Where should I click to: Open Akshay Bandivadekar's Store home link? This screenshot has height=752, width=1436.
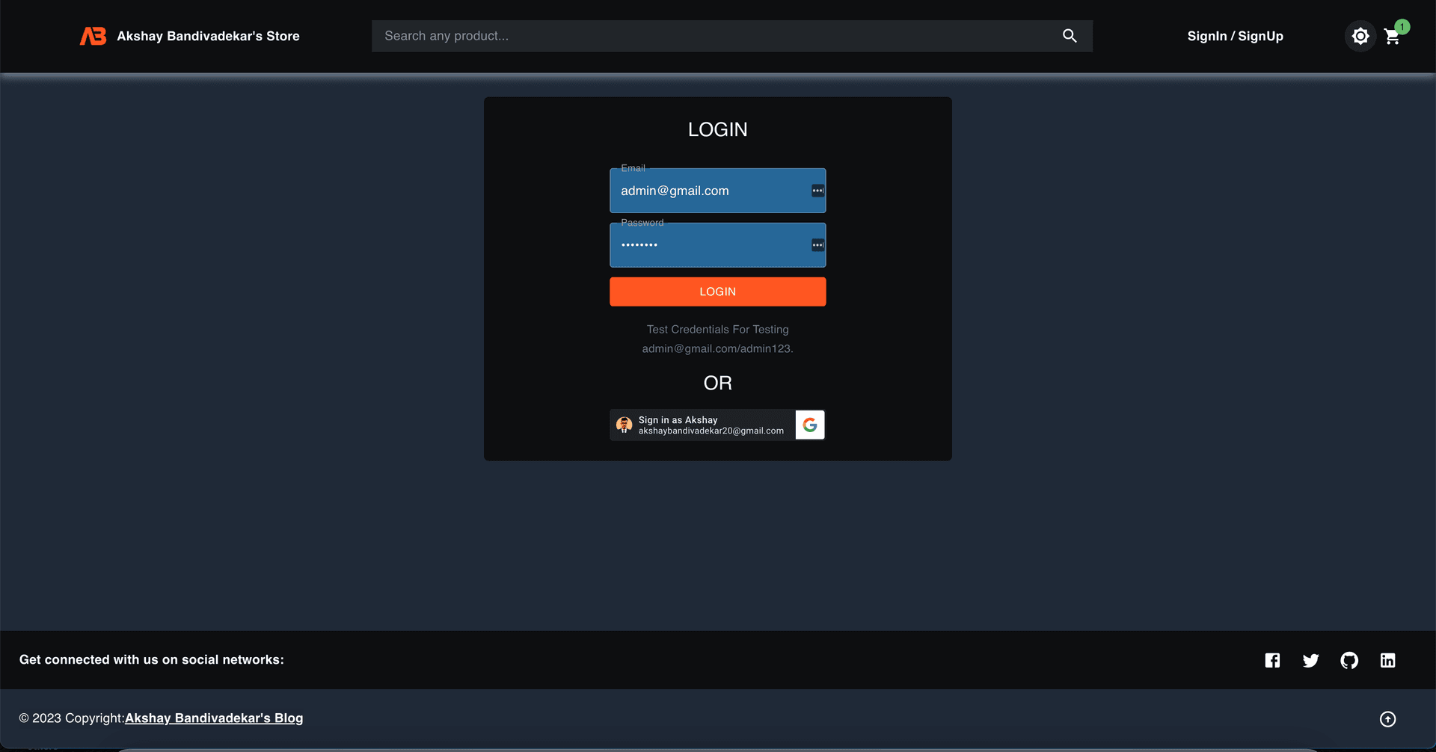[x=208, y=36]
